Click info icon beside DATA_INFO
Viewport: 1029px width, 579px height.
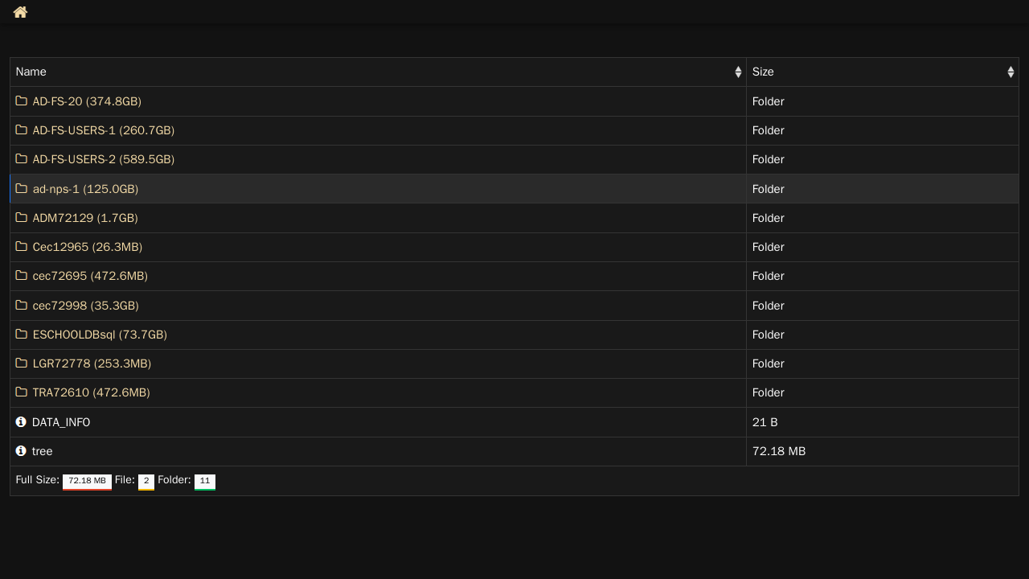21,421
